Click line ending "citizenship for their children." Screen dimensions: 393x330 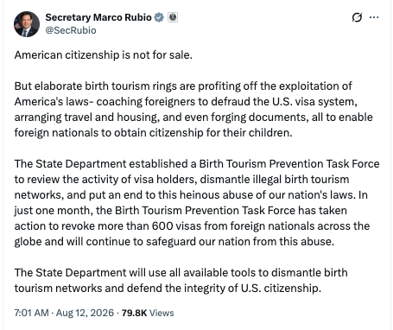[154, 133]
